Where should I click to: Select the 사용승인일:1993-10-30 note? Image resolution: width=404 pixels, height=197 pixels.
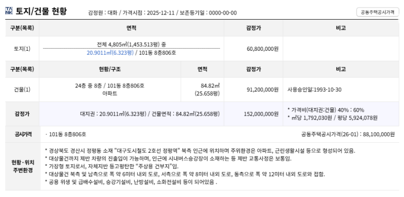[x=315, y=89]
